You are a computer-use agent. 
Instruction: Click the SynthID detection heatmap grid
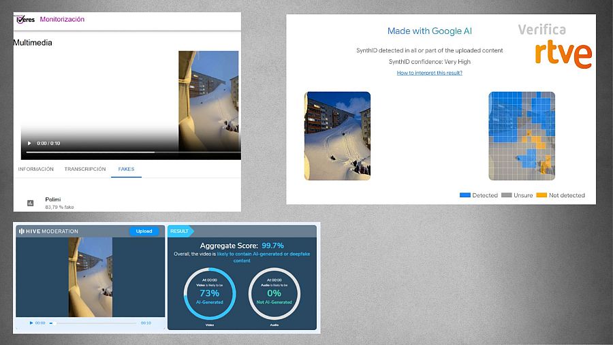(x=522, y=136)
